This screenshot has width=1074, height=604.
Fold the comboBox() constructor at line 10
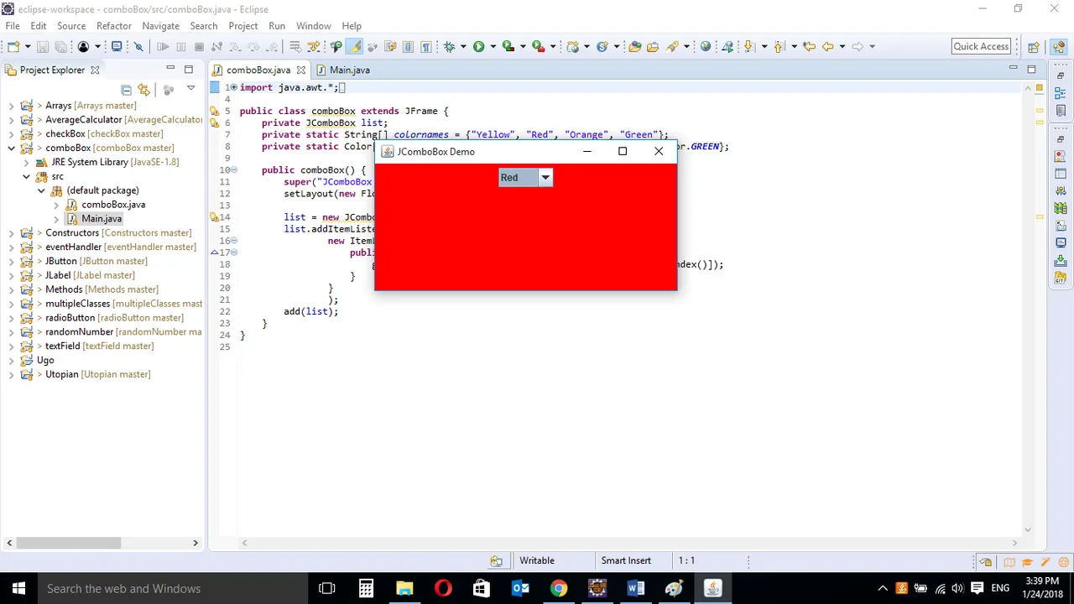(x=234, y=170)
